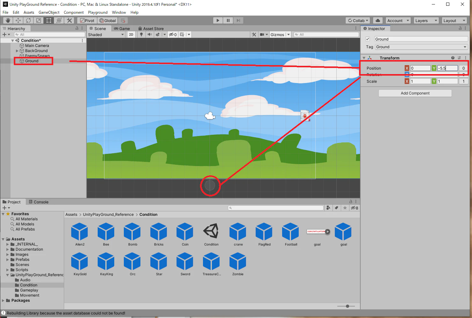Click the Position X input field
472x318 pixels.
(x=420, y=68)
